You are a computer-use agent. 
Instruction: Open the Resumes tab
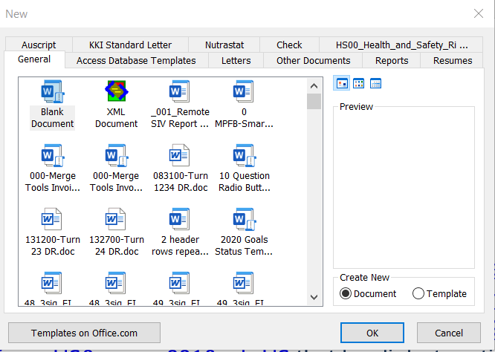453,61
